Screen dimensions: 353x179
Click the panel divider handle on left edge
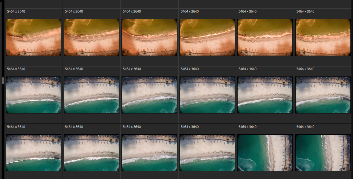(x=3, y=81)
